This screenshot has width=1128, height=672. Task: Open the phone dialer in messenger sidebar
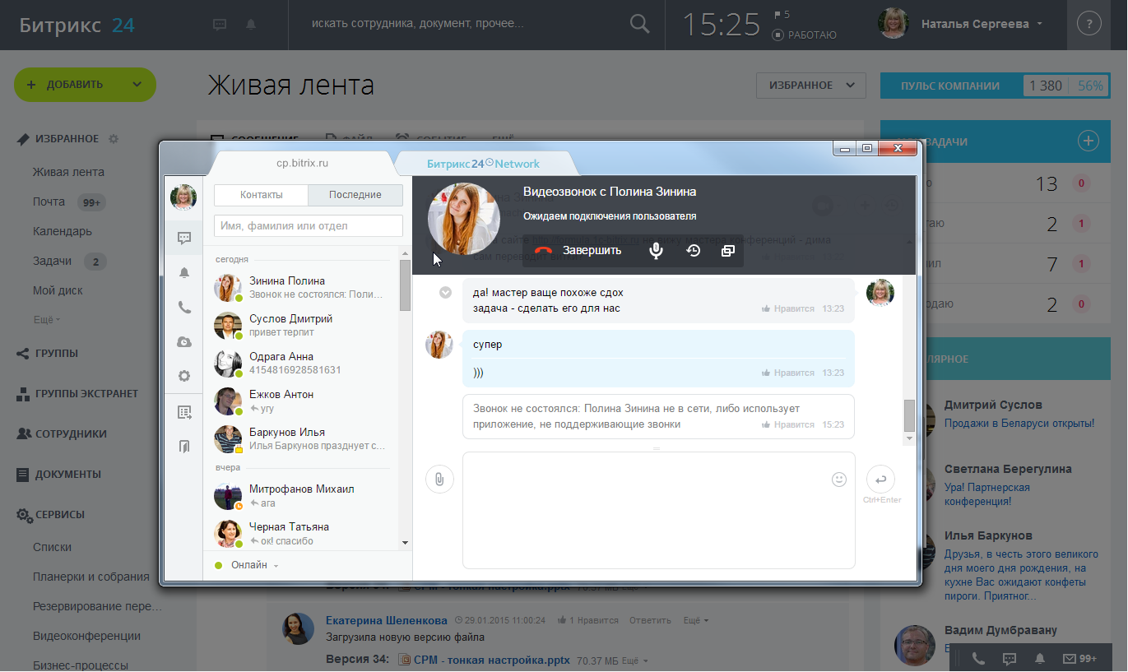click(x=184, y=308)
